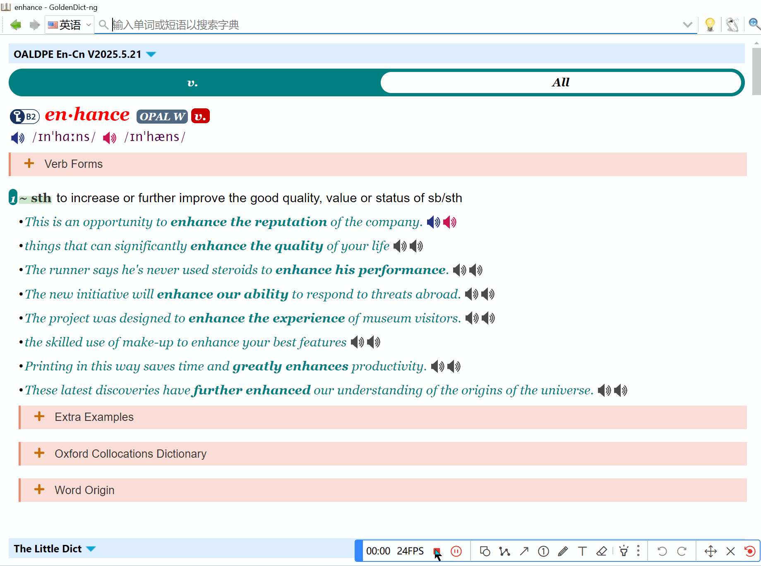Select the arrow annotation tool
This screenshot has width=761, height=566.
(524, 551)
